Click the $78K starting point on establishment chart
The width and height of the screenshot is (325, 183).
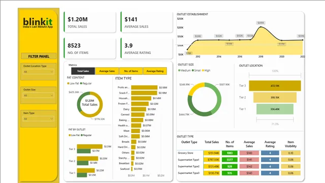pyautogui.click(x=187, y=50)
